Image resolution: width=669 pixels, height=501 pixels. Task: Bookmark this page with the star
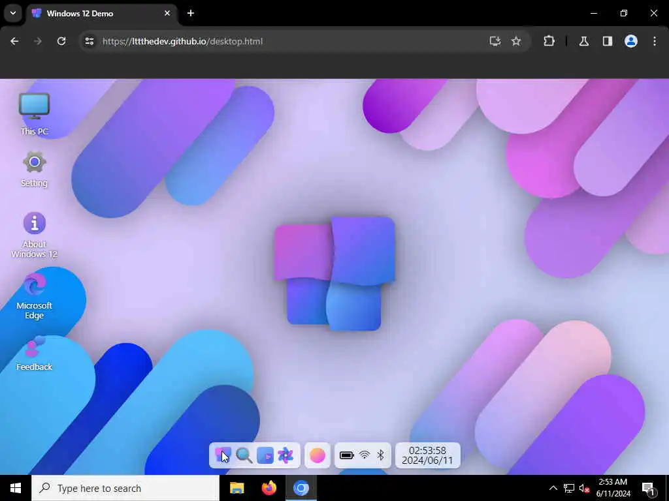click(516, 41)
